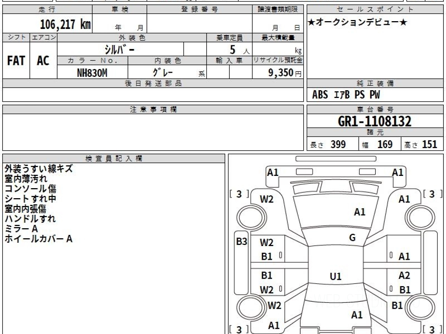
Task: Select the 譲渡書類期限 header
Action: (x=278, y=10)
